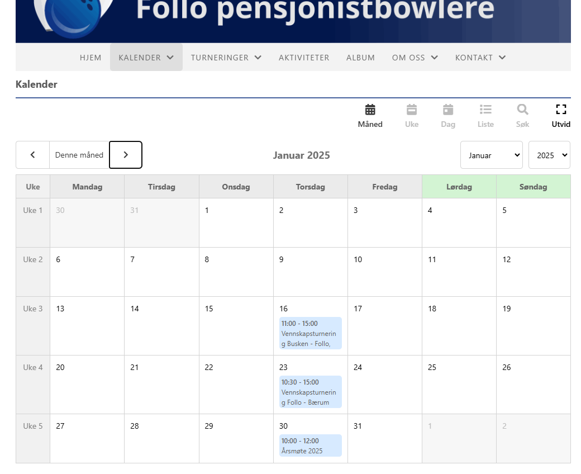This screenshot has width=581, height=474.
Task: Expand calendar with Utvid icon
Action: point(561,116)
